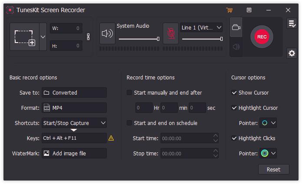Viewport: 302px width, 184px height.
Task: Click the shopping cart purchase icon
Action: 230,10
